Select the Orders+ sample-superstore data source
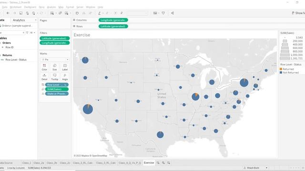Viewport: 305px width, 171px height. [x=17, y=26]
